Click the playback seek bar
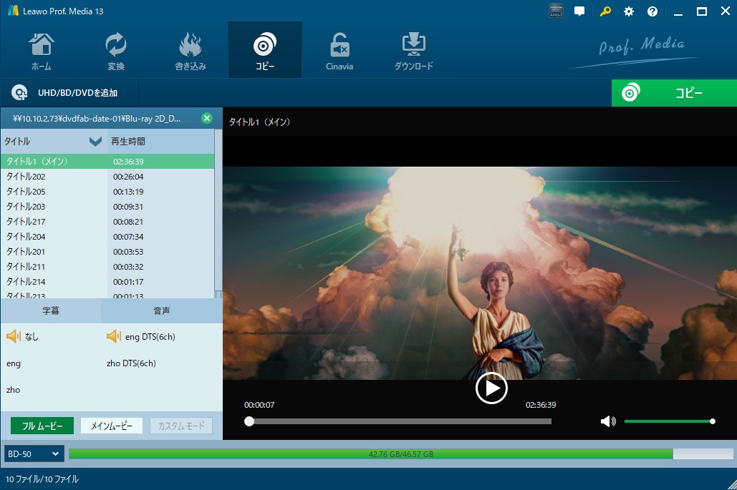This screenshot has height=490, width=737. click(400, 421)
